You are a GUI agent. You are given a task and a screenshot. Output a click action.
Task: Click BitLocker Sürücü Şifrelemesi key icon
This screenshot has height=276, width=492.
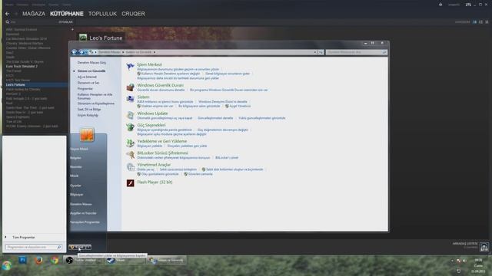coord(130,155)
